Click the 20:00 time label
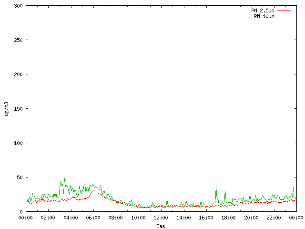This screenshot has height=229, width=305. tap(251, 218)
